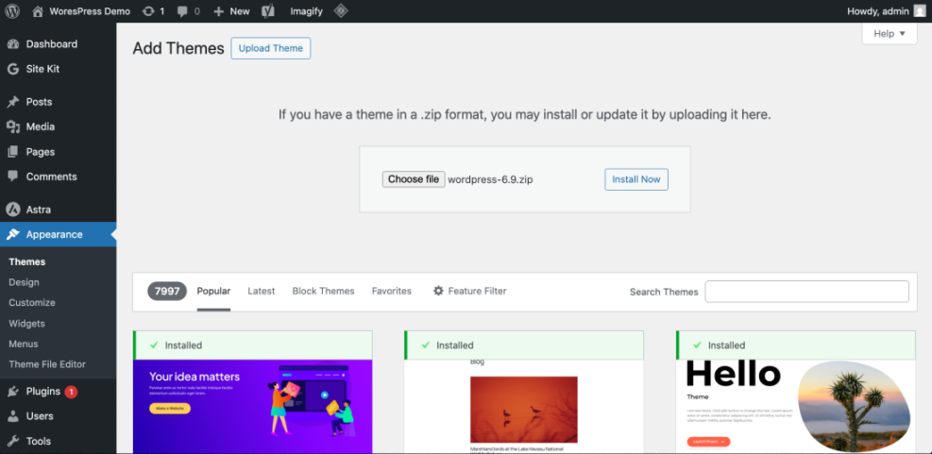Click the Users person icon
The width and height of the screenshot is (932, 454).
click(13, 416)
